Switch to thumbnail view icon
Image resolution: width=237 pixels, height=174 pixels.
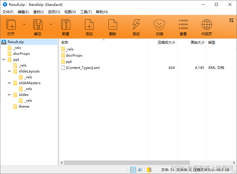[x=140, y=170]
